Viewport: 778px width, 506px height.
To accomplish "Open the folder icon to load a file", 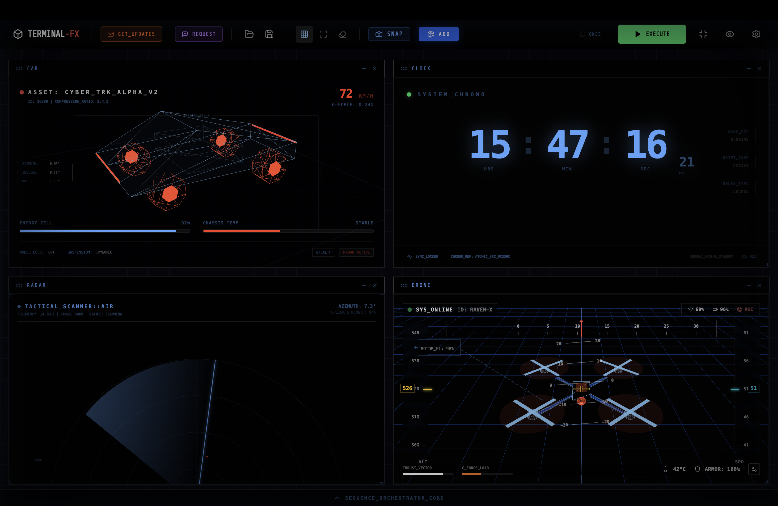I will (250, 34).
